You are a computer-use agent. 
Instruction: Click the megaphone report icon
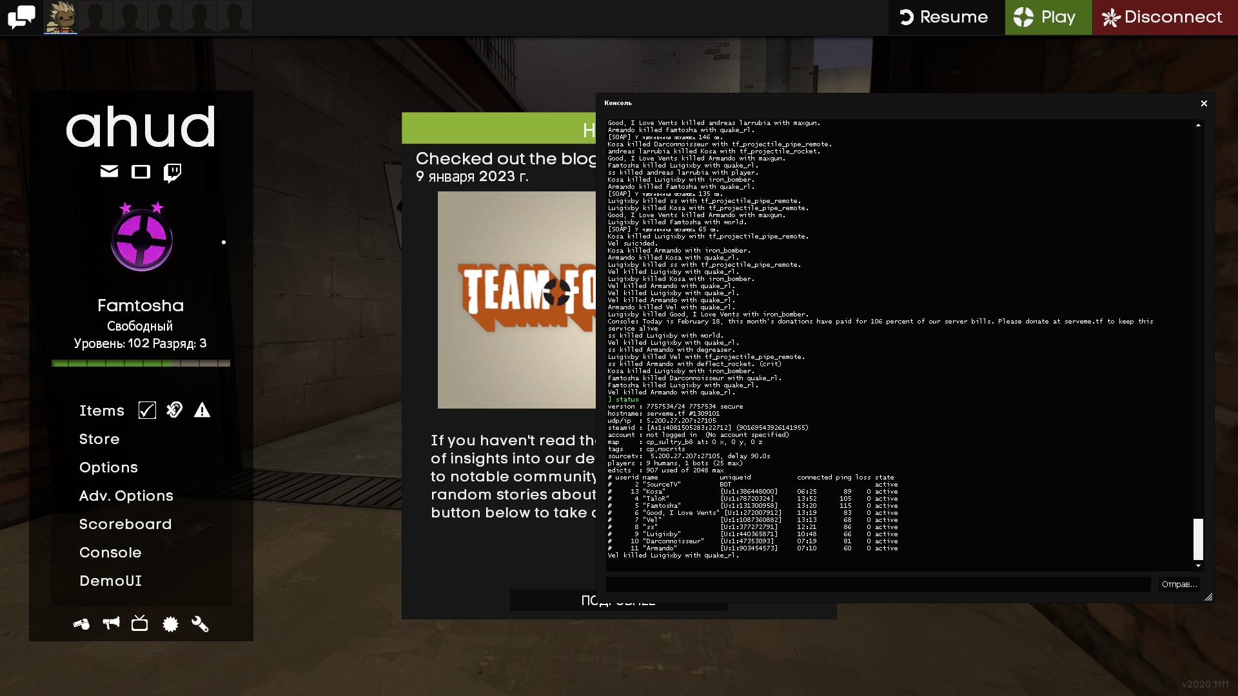click(111, 623)
